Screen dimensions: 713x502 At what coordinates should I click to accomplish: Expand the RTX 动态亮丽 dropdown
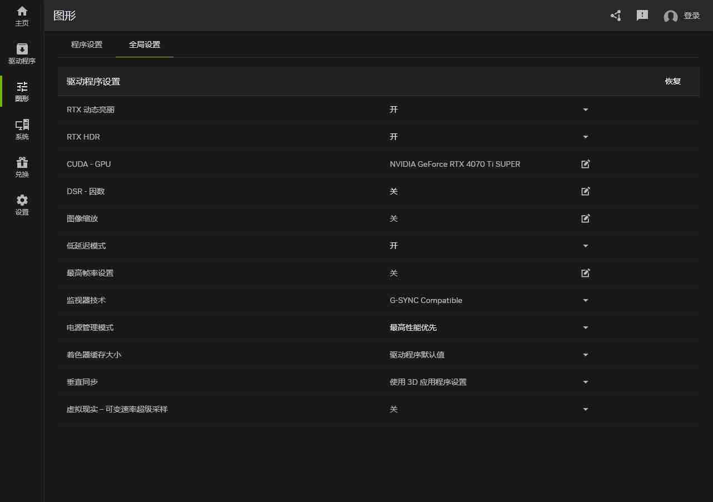pos(585,110)
